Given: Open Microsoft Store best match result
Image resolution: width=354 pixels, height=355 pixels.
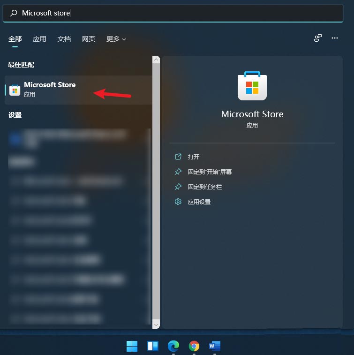Looking at the screenshot, I should tap(78, 90).
